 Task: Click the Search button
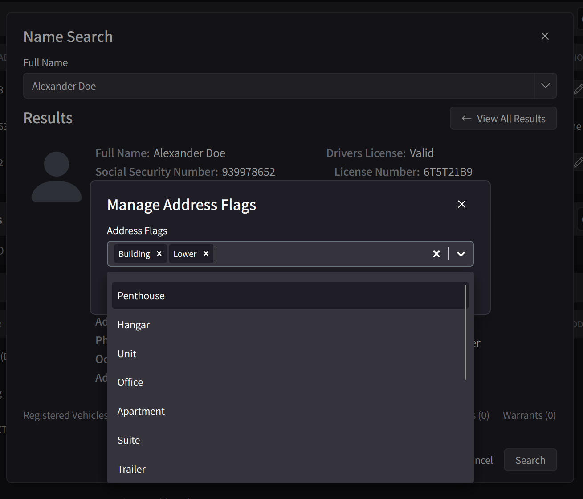pyautogui.click(x=530, y=460)
